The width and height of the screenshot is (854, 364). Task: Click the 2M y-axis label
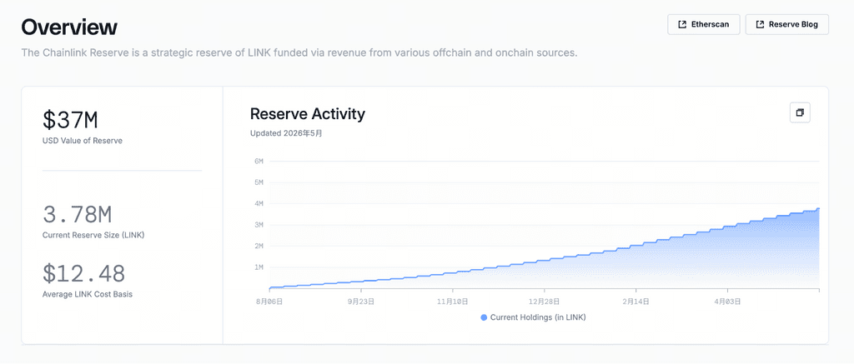(x=259, y=246)
